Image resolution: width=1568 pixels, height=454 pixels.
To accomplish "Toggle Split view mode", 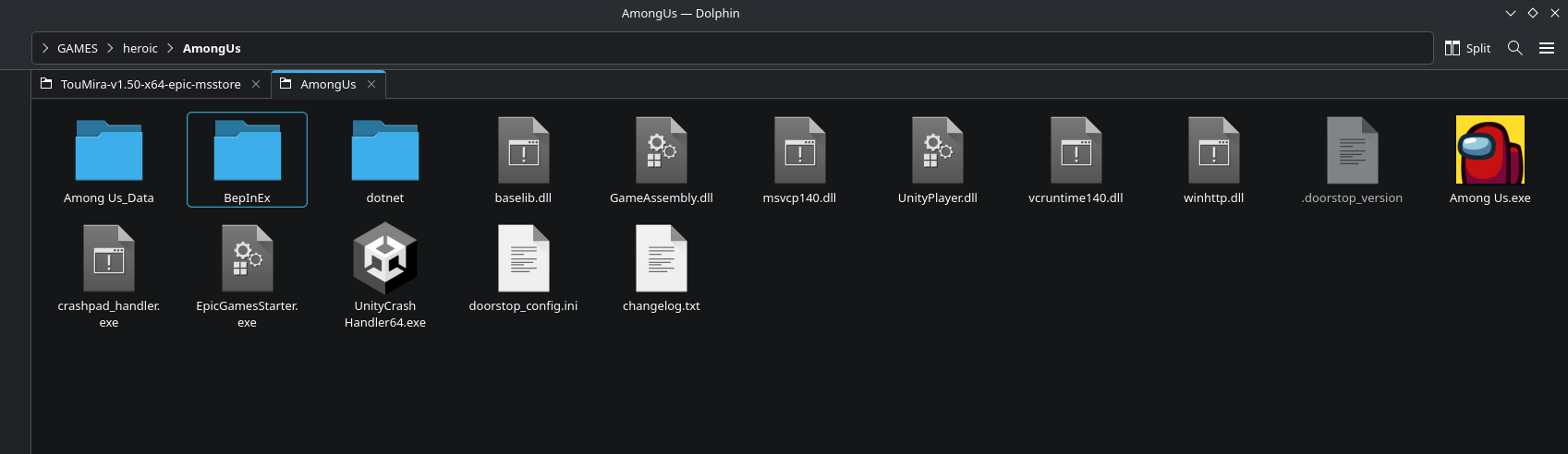I will [1467, 48].
